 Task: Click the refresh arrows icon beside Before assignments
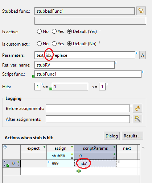pos(137,108)
